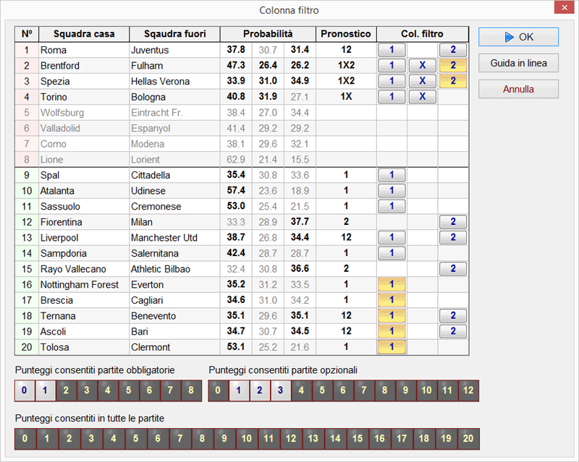579x462 pixels.
Task: Toggle filter 2 for Roma vs Juventus
Action: click(453, 50)
